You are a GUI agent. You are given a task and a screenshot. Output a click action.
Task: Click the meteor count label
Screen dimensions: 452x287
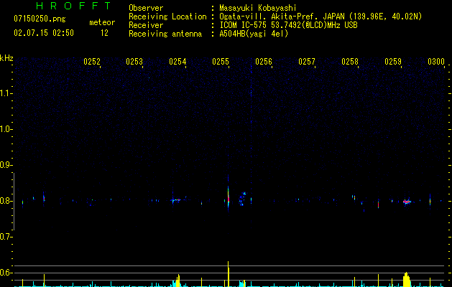(102, 22)
